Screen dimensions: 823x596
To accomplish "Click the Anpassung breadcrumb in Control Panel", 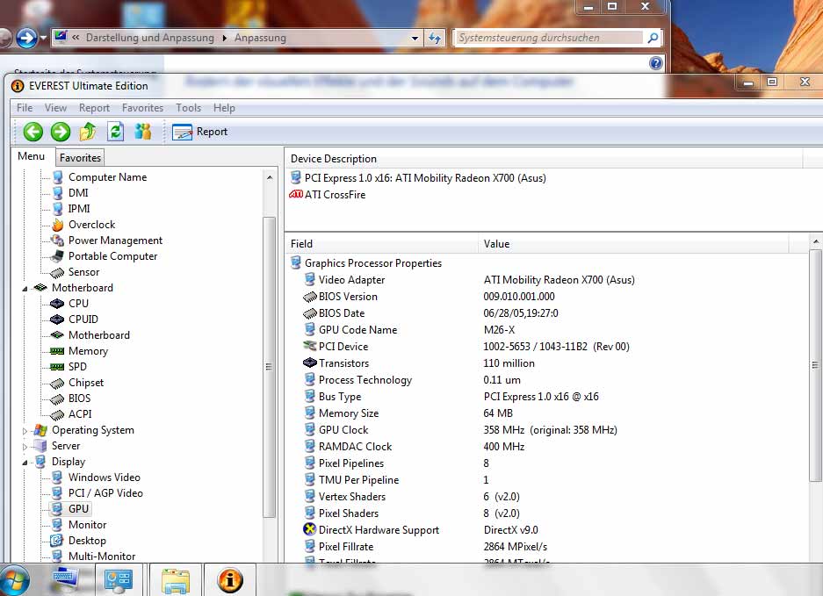I will [260, 38].
